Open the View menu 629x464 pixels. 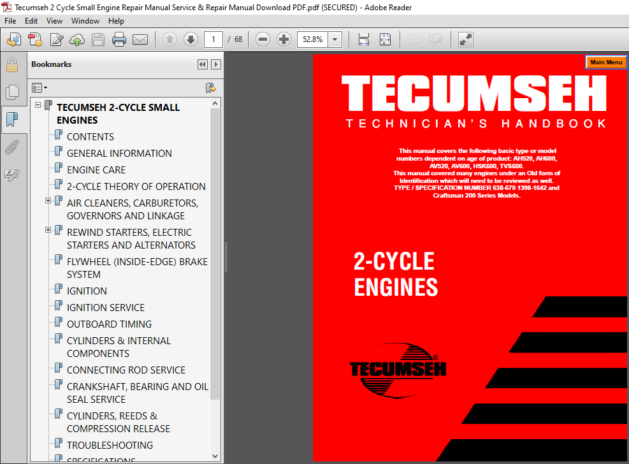click(x=54, y=21)
